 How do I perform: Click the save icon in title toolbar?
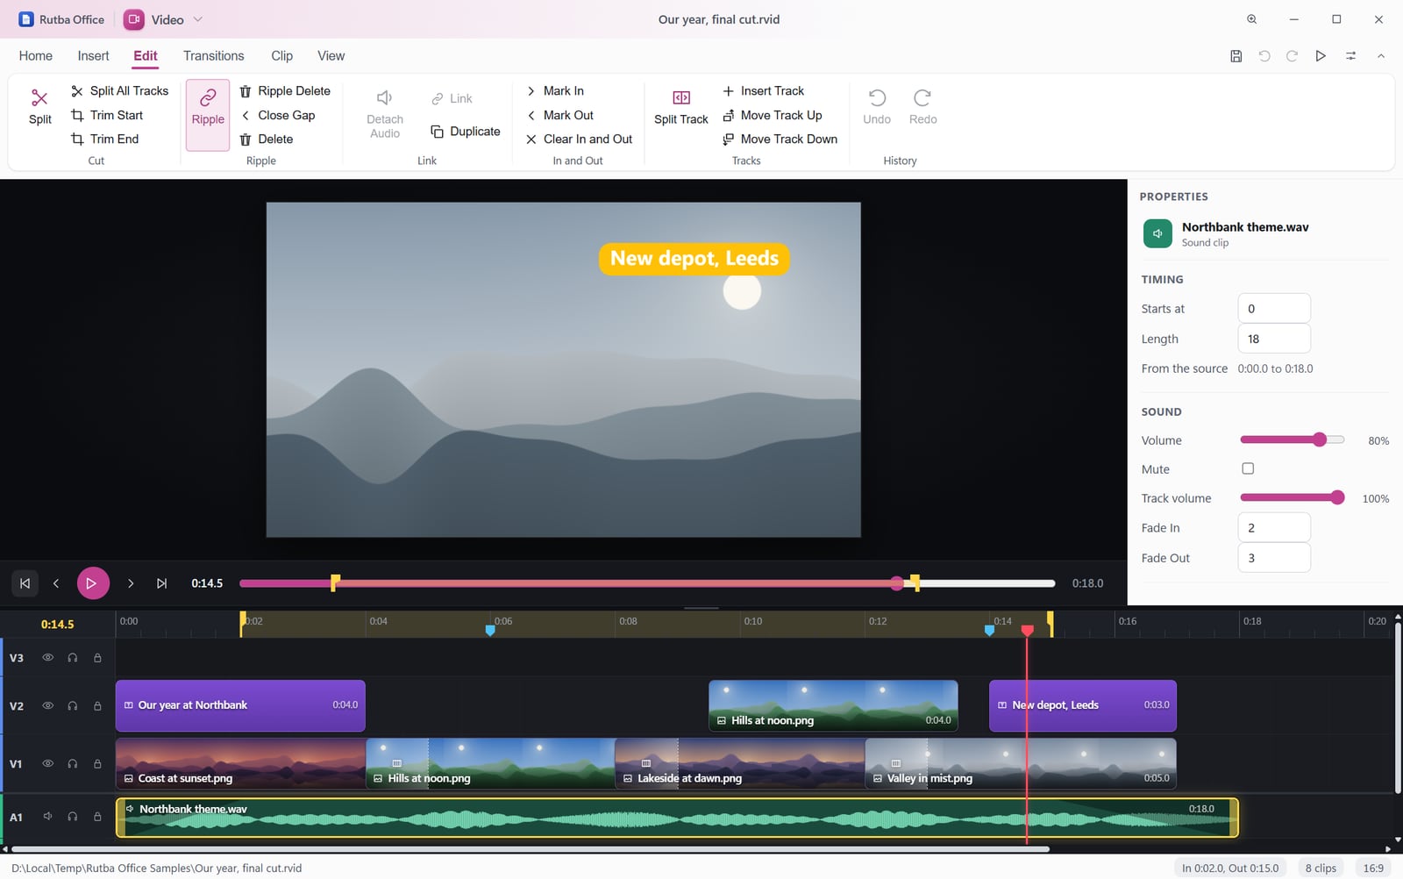click(x=1236, y=56)
